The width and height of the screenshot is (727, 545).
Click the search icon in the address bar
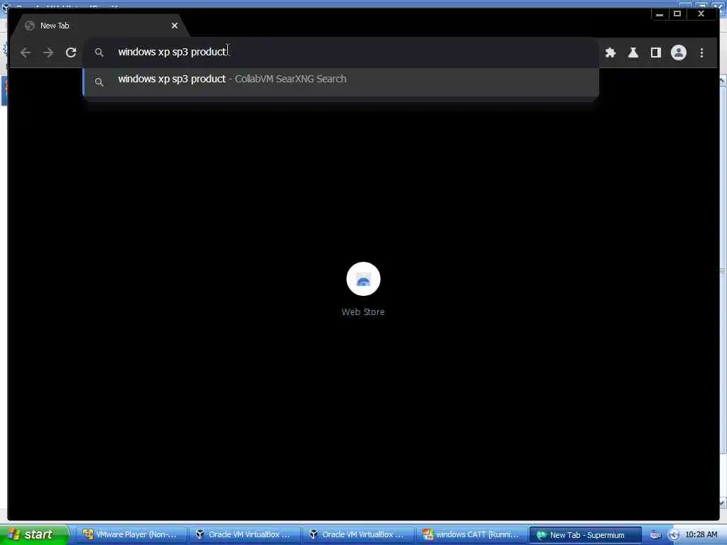tap(99, 53)
